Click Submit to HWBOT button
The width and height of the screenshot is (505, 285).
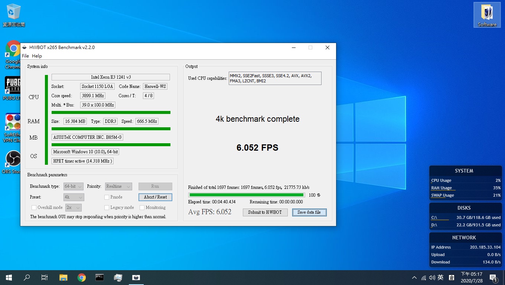[x=265, y=212]
